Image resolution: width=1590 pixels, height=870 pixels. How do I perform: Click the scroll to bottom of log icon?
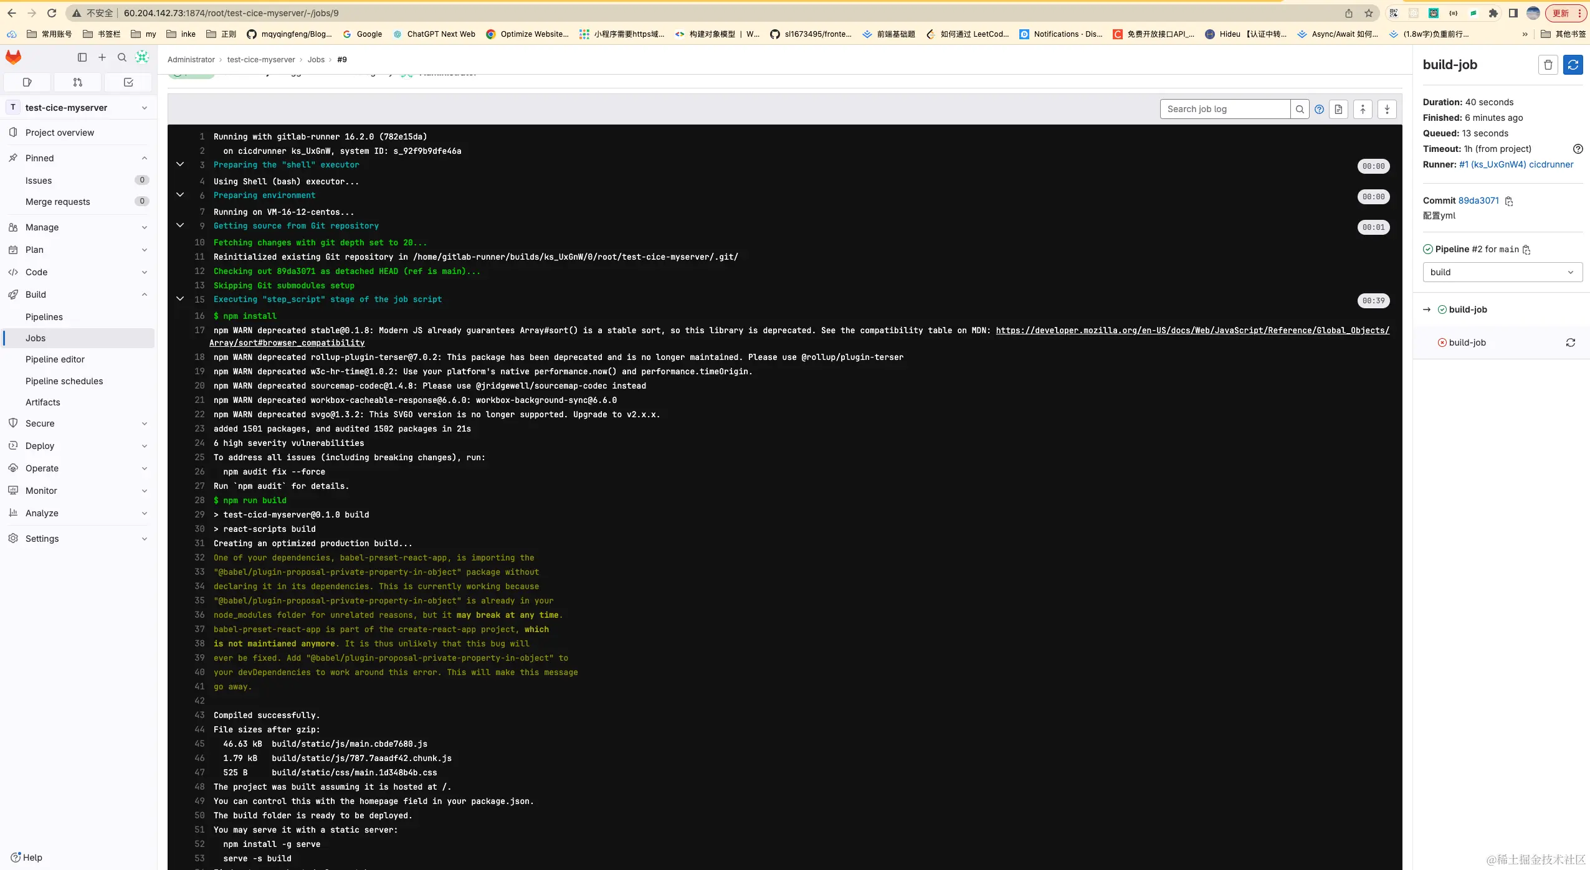[x=1387, y=109]
